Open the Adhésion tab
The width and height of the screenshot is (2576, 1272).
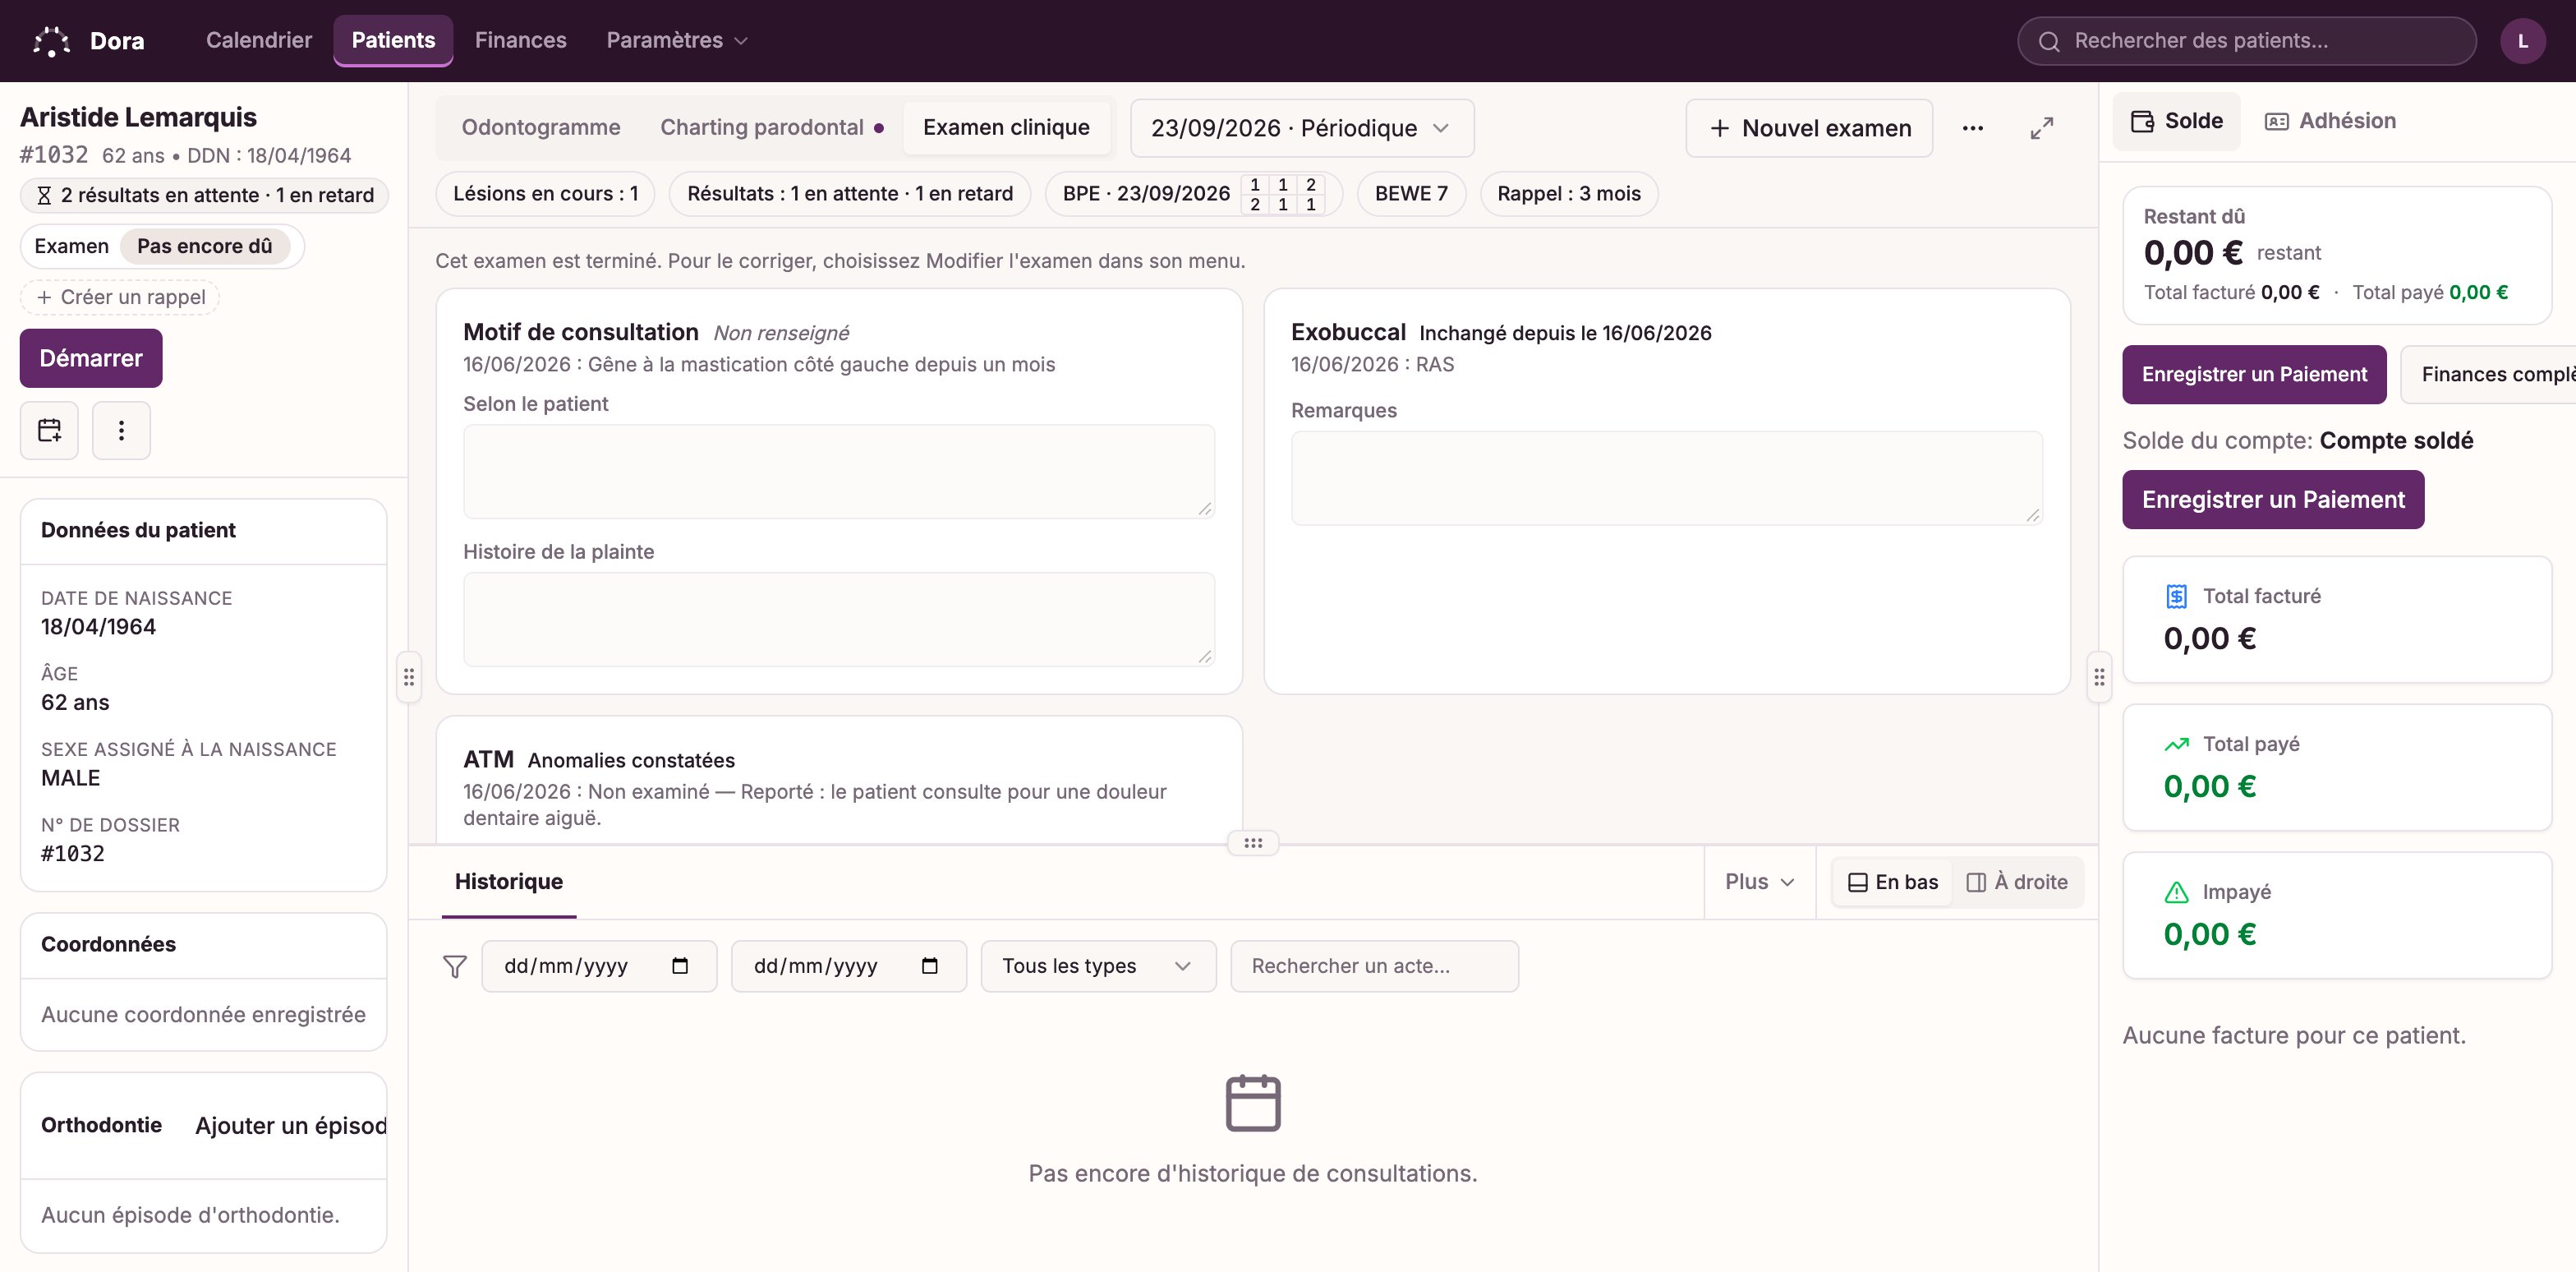click(2331, 121)
